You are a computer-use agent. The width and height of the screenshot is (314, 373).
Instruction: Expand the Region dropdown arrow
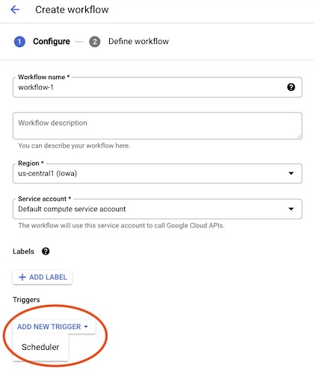(291, 173)
